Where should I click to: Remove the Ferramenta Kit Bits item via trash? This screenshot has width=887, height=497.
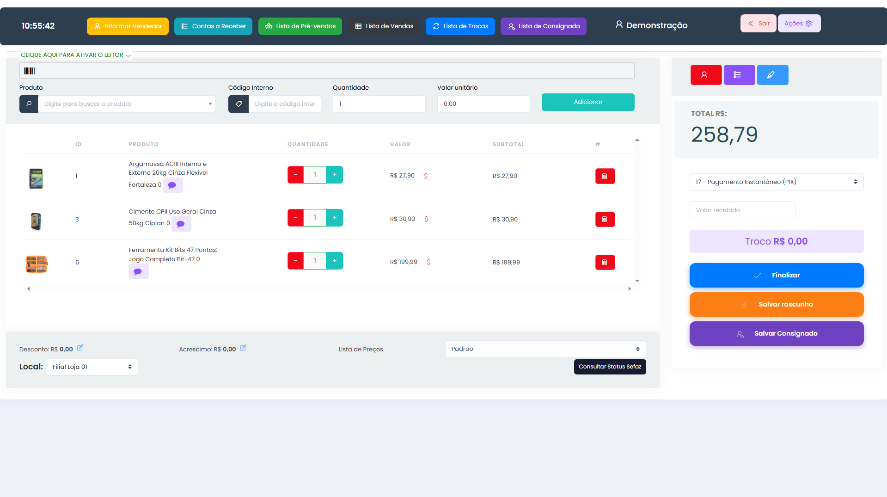click(x=605, y=263)
